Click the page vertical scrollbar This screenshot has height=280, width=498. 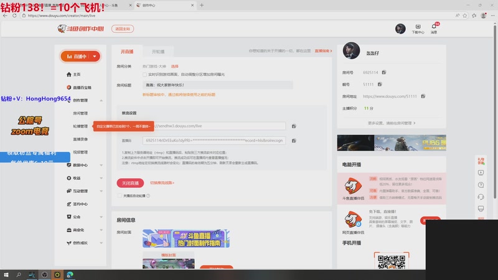point(495,111)
